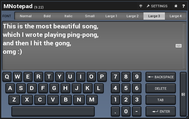The image size is (189, 119).
Task: Click the number 7 key
Action: tap(115, 77)
